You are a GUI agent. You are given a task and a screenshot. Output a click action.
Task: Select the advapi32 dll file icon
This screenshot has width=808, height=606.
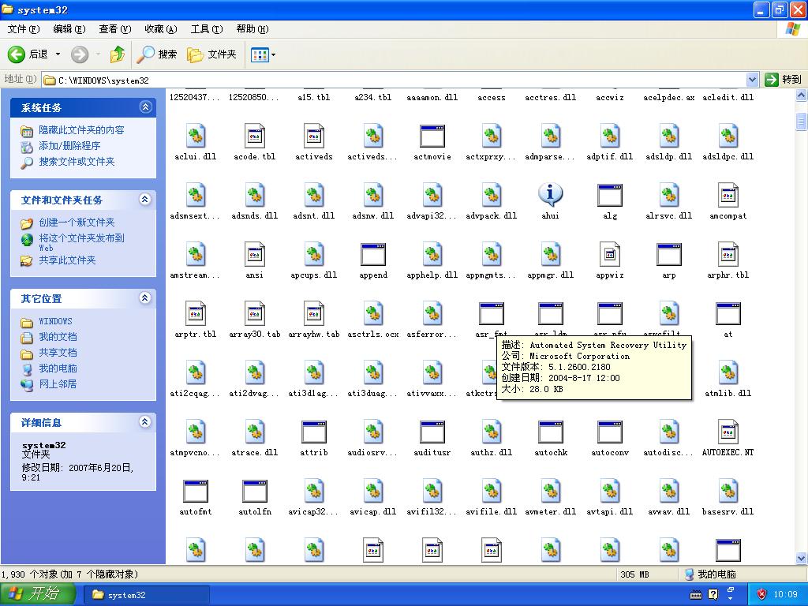click(432, 195)
